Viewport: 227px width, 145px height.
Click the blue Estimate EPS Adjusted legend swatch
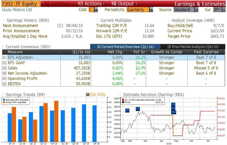click(4, 100)
